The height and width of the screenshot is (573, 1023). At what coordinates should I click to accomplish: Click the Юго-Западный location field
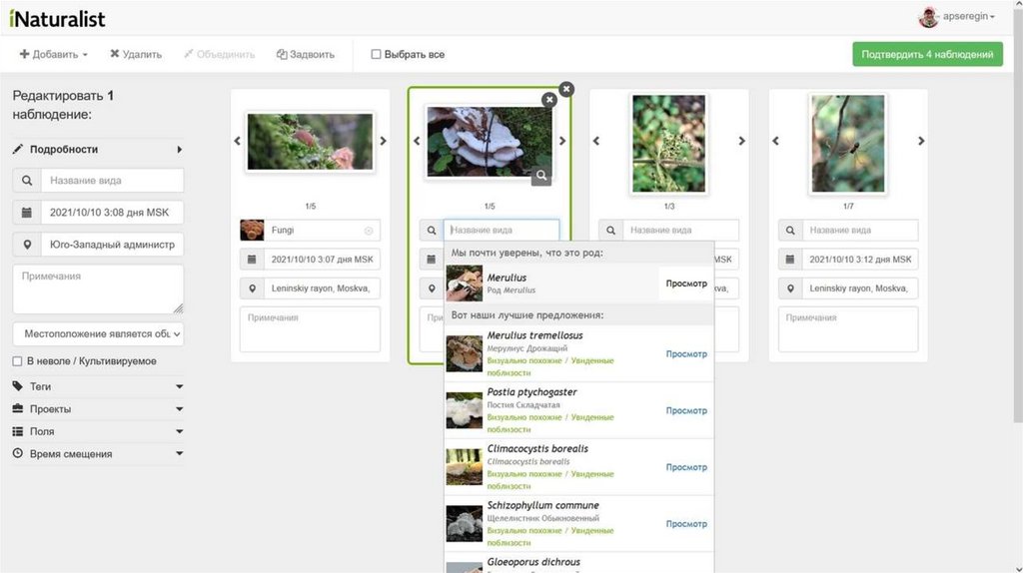112,245
